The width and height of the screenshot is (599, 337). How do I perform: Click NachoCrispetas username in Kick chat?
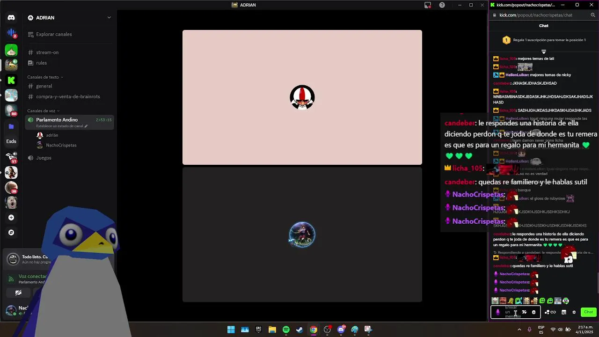click(514, 274)
